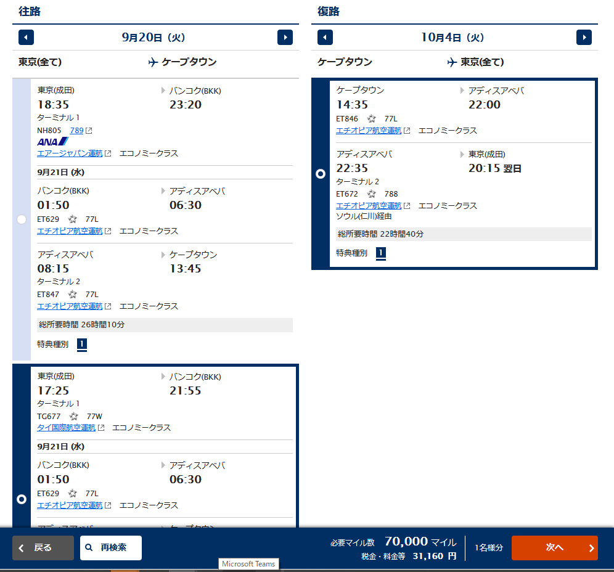The image size is (614, 572).
Task: Click the airplane icon before ケープタウン outbound header
Action: tap(153, 62)
